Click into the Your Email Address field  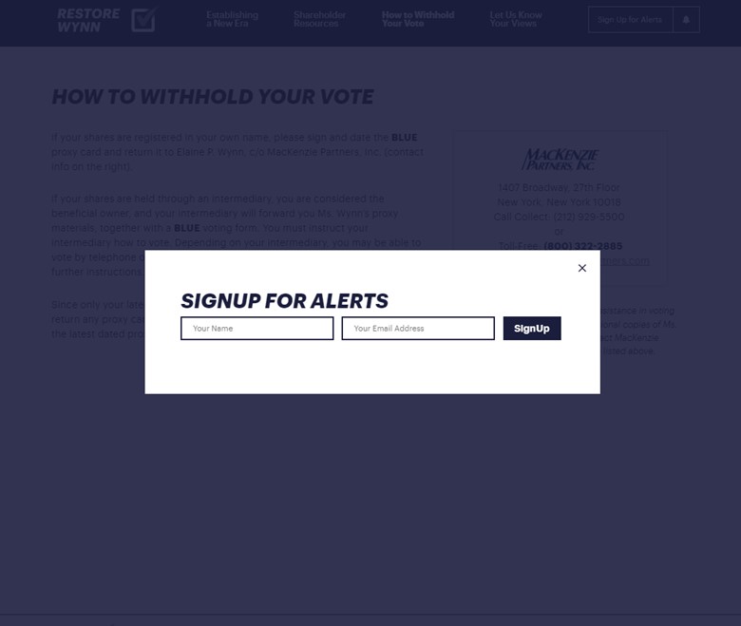pyautogui.click(x=418, y=329)
